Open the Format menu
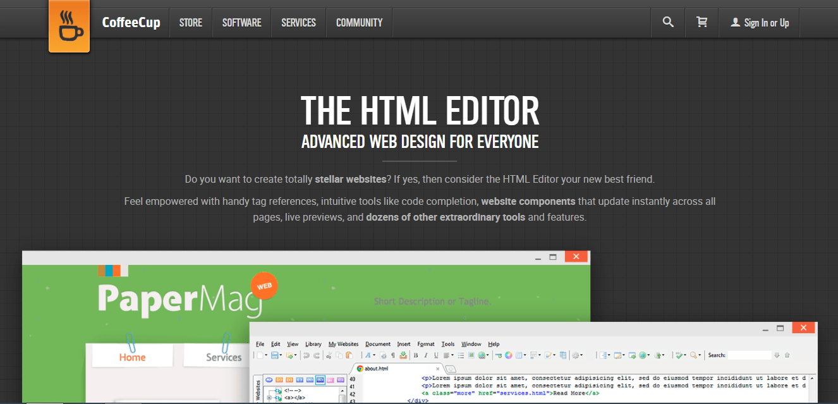Image resolution: width=838 pixels, height=404 pixels. coord(425,344)
